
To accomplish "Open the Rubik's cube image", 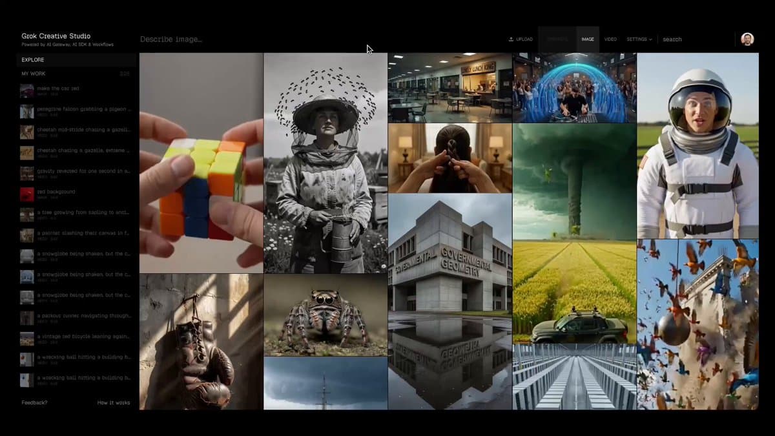I will click(201, 163).
